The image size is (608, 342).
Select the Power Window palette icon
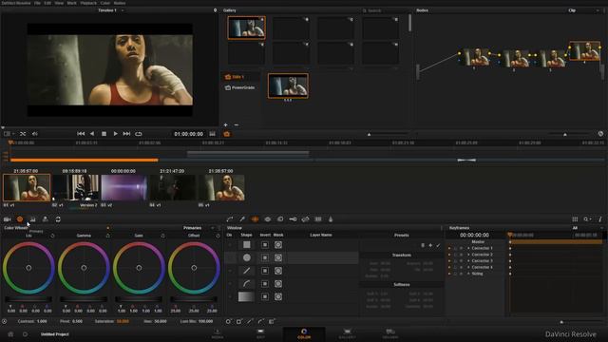[255, 219]
